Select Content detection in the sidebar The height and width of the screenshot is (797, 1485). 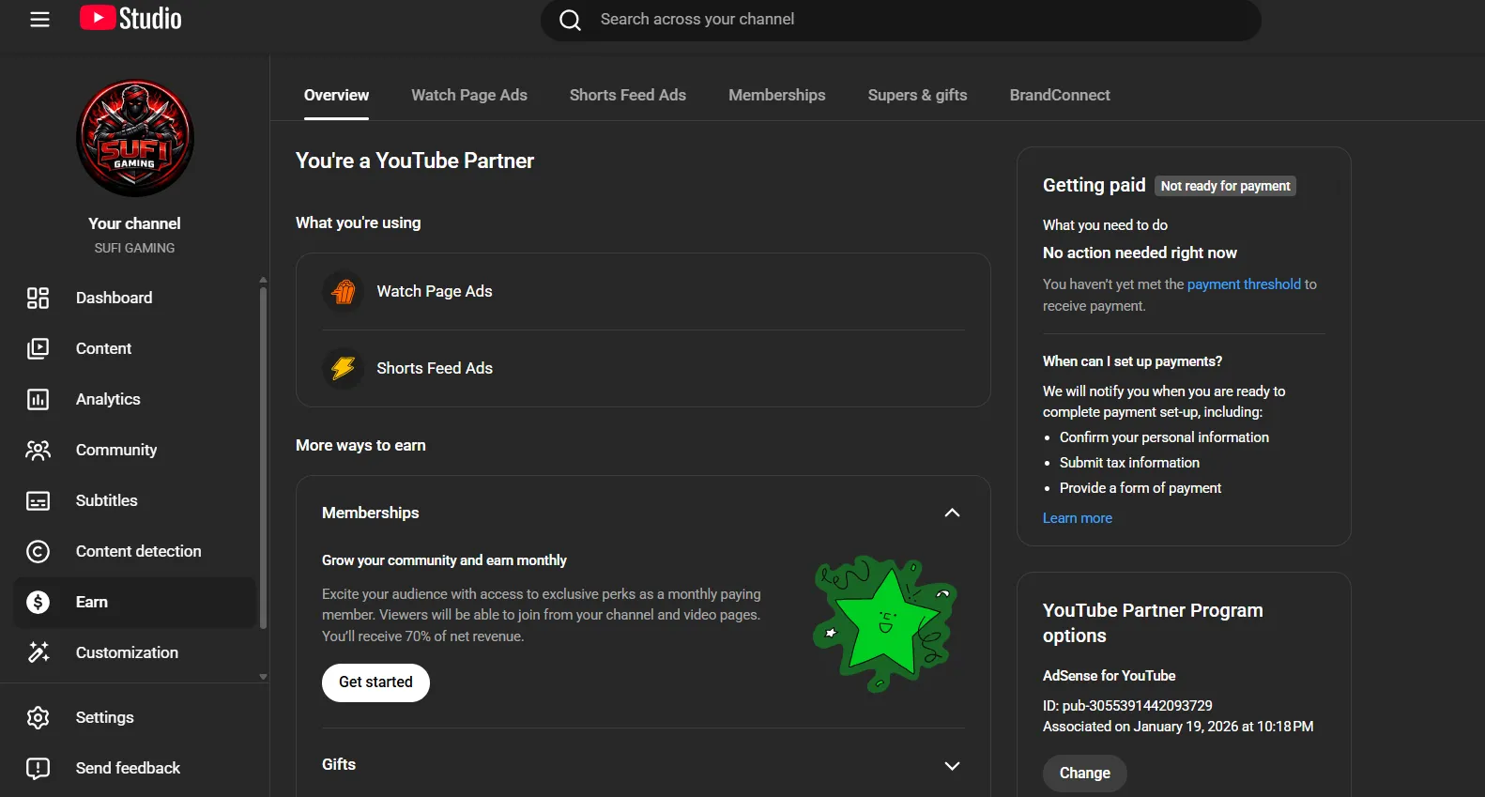135,551
